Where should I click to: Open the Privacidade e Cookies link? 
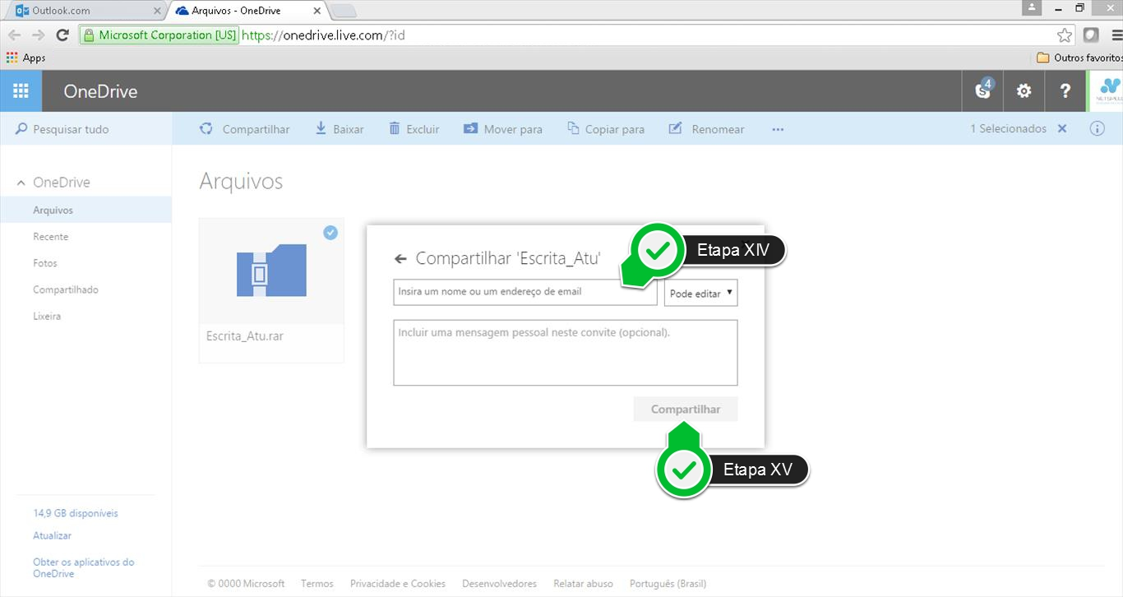398,584
